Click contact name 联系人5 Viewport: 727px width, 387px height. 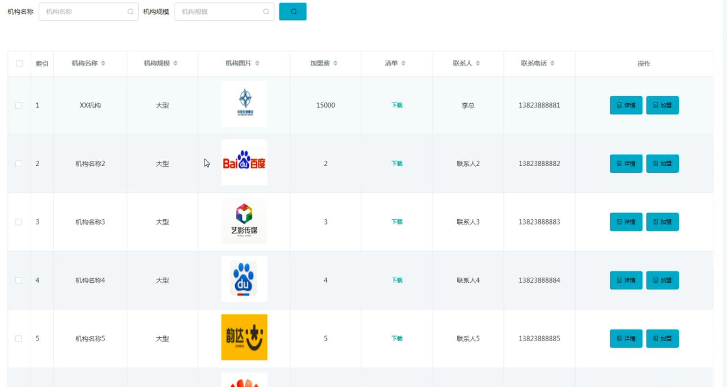(x=468, y=339)
